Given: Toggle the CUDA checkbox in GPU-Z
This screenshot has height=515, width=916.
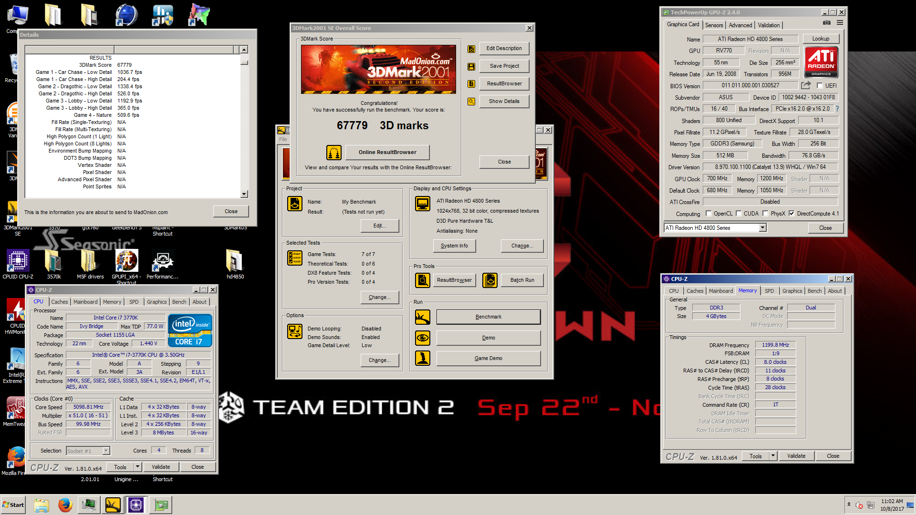Looking at the screenshot, I should click(739, 214).
